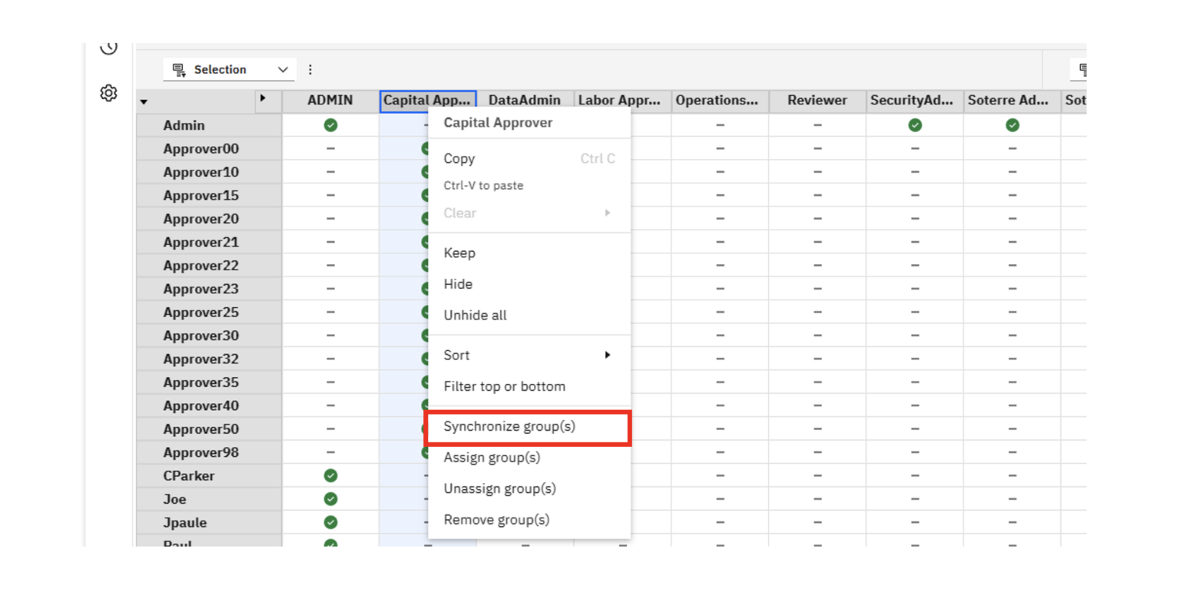Select the Capital Approver column header
The height and width of the screenshot is (589, 1180).
coord(428,101)
